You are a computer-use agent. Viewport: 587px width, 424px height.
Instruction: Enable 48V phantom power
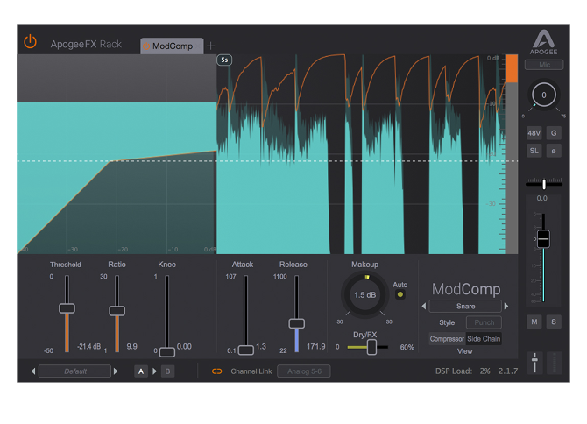534,133
